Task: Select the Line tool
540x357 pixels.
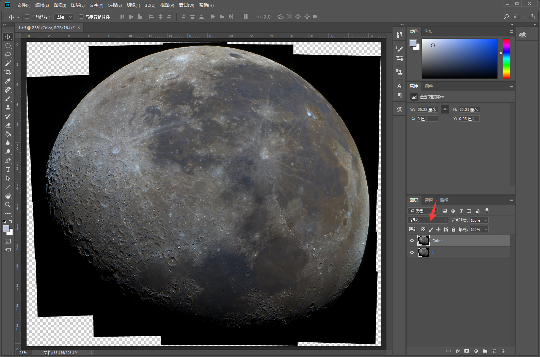Action: click(x=8, y=187)
